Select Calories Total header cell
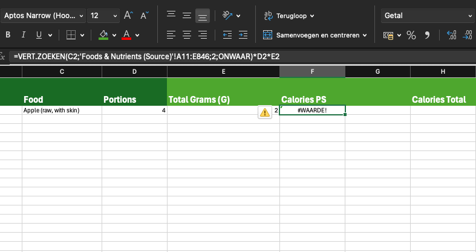This screenshot has height=252, width=476. coord(443,92)
